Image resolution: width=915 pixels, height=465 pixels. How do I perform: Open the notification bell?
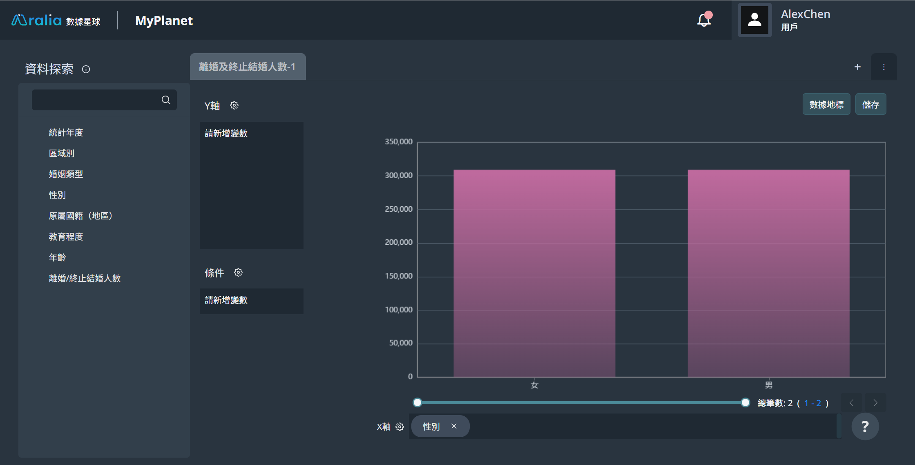(704, 20)
